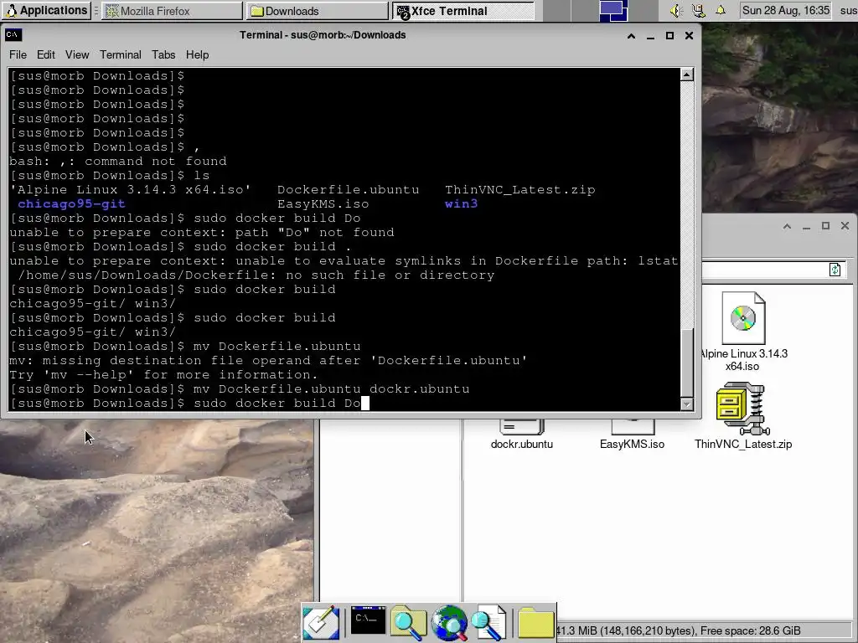This screenshot has height=643, width=858.
Task: Open the Terminal menu in the menu bar
Action: [121, 54]
